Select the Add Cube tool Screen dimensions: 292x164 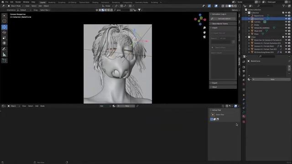(x=4, y=61)
